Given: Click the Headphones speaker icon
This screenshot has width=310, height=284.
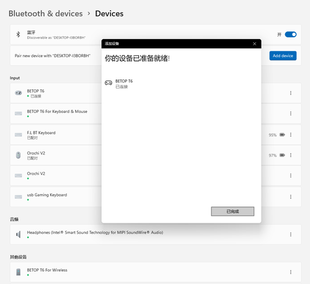Looking at the screenshot, I should point(19,234).
